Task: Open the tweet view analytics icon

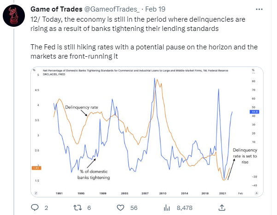Action: (167, 208)
